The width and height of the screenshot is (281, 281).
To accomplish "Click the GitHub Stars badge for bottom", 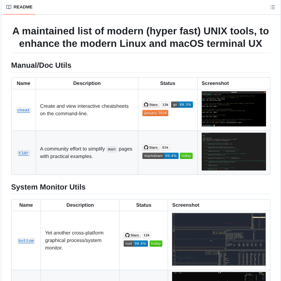I will pyautogui.click(x=132, y=235).
